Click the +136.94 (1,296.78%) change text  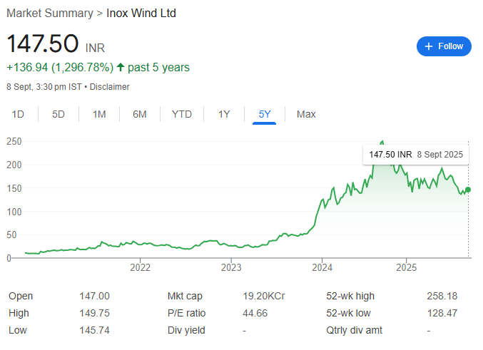(60, 68)
